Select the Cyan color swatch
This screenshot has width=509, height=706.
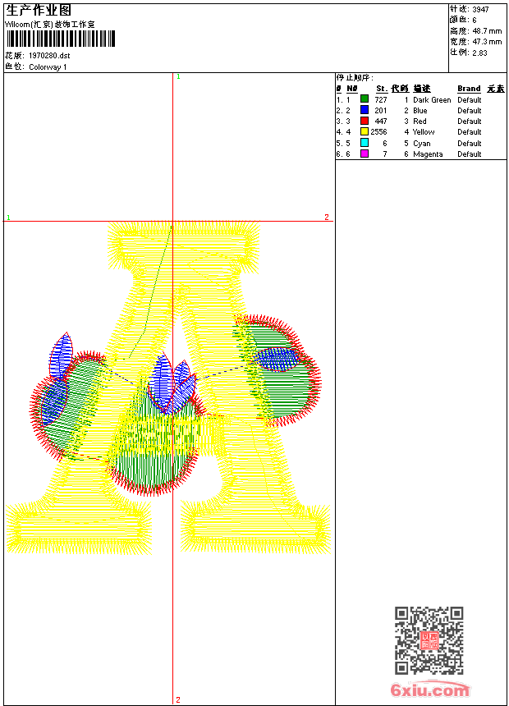coord(365,143)
